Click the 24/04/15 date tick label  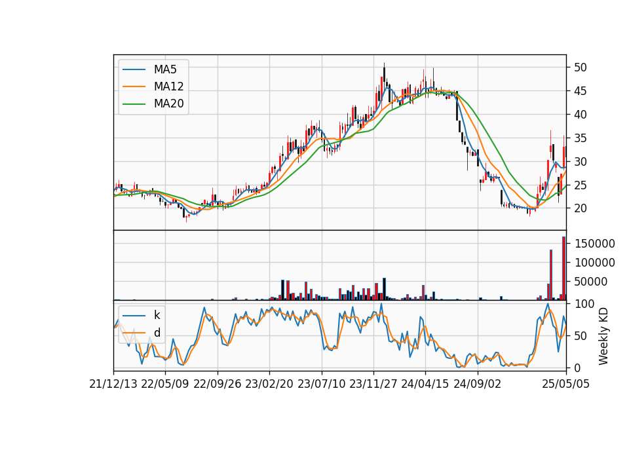[x=425, y=384]
